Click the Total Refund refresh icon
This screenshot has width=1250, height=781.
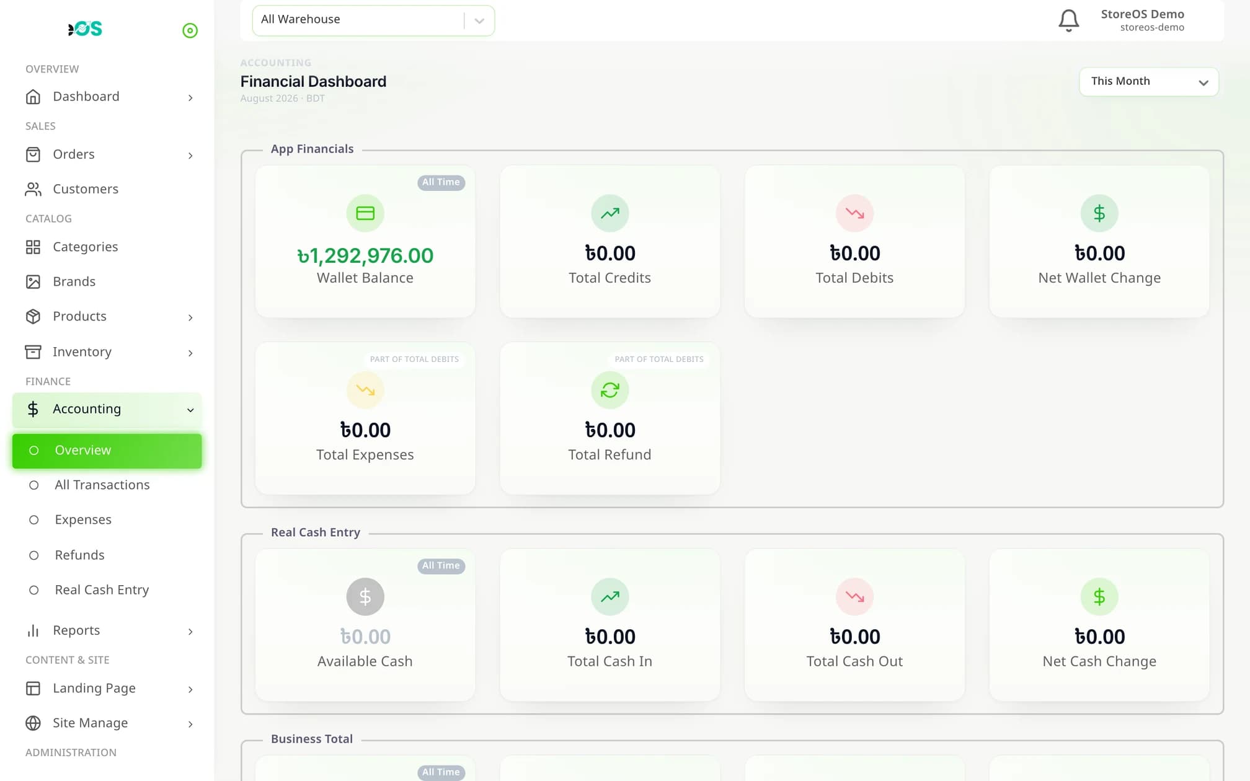coord(609,390)
